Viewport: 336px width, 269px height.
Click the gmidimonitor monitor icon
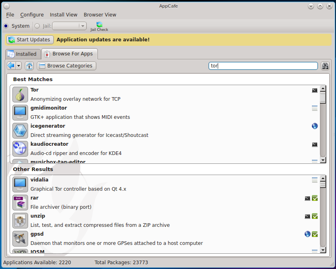point(20,112)
